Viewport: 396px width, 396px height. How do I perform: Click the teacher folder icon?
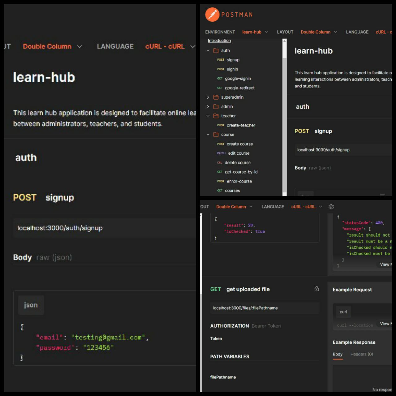(216, 116)
